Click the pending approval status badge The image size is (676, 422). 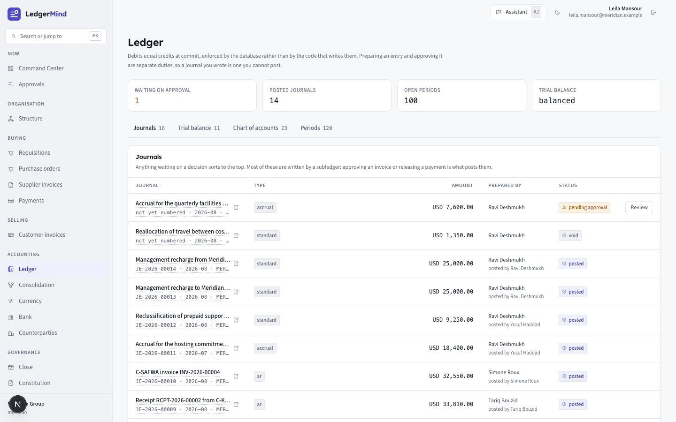click(584, 207)
